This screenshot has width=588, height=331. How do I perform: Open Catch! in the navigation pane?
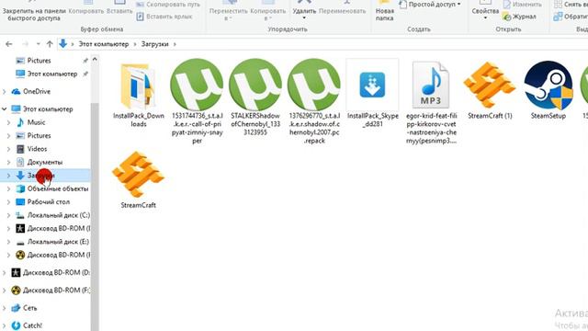(x=32, y=325)
